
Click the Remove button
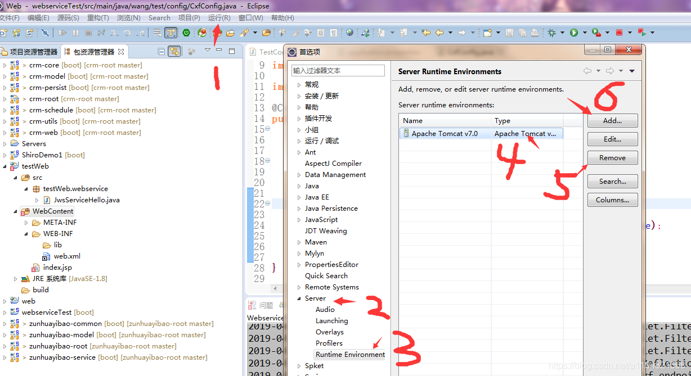[x=612, y=158]
